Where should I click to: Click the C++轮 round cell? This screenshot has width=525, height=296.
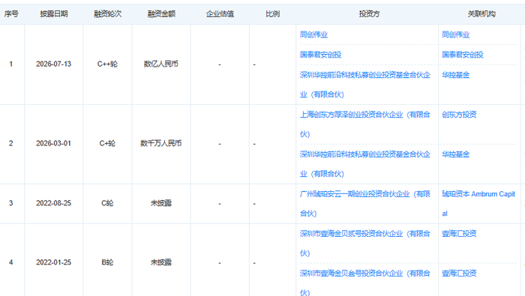pos(107,64)
